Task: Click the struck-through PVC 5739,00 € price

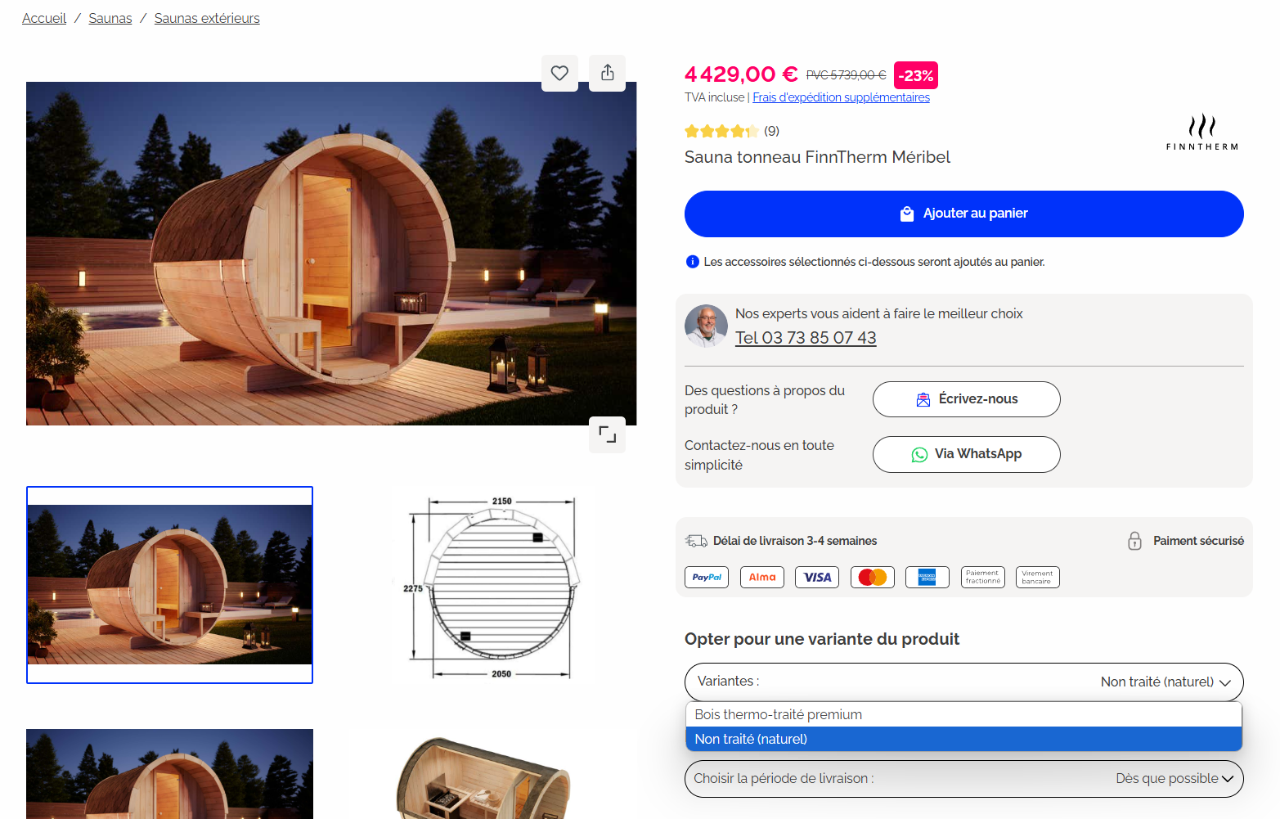Action: 846,75
